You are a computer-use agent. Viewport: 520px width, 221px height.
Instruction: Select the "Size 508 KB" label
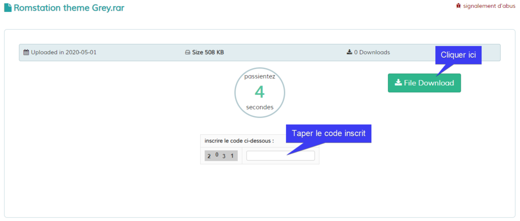pyautogui.click(x=208, y=52)
